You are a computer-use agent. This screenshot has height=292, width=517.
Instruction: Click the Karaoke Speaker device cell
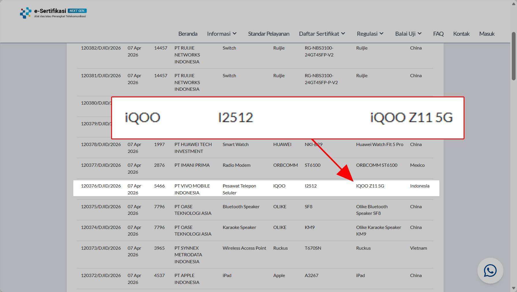(x=239, y=227)
